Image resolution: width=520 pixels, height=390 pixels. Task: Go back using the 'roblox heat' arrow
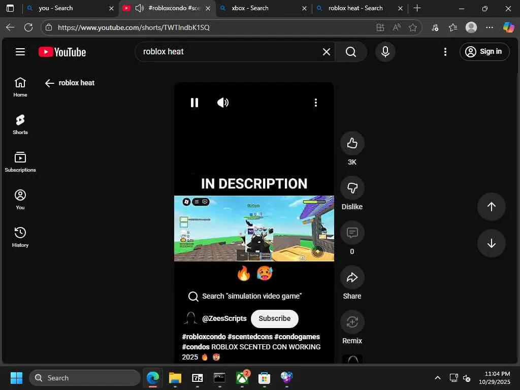point(49,83)
